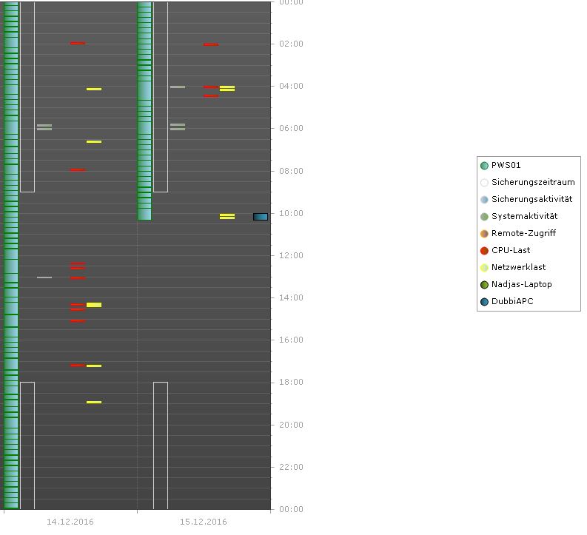The image size is (587, 535).
Task: Toggle PWS01 legend marker
Action: 484,165
